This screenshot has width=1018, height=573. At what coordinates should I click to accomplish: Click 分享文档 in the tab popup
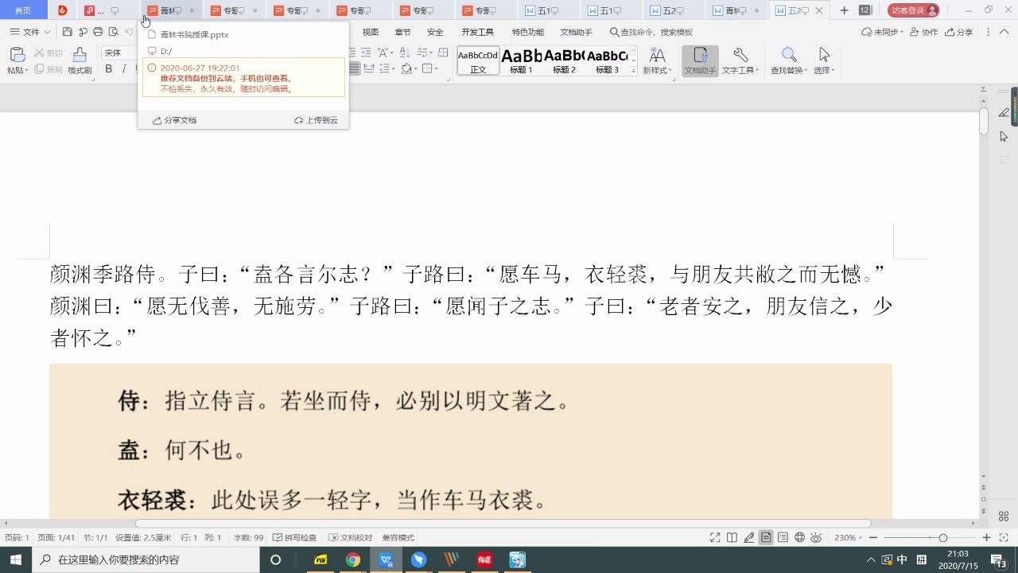[x=174, y=120]
